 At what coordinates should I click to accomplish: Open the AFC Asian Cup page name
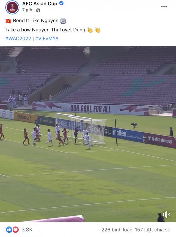pyautogui.click(x=40, y=4)
